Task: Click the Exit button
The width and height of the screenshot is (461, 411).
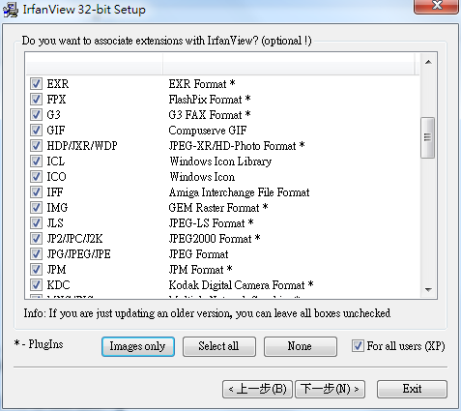Action: 412,389
